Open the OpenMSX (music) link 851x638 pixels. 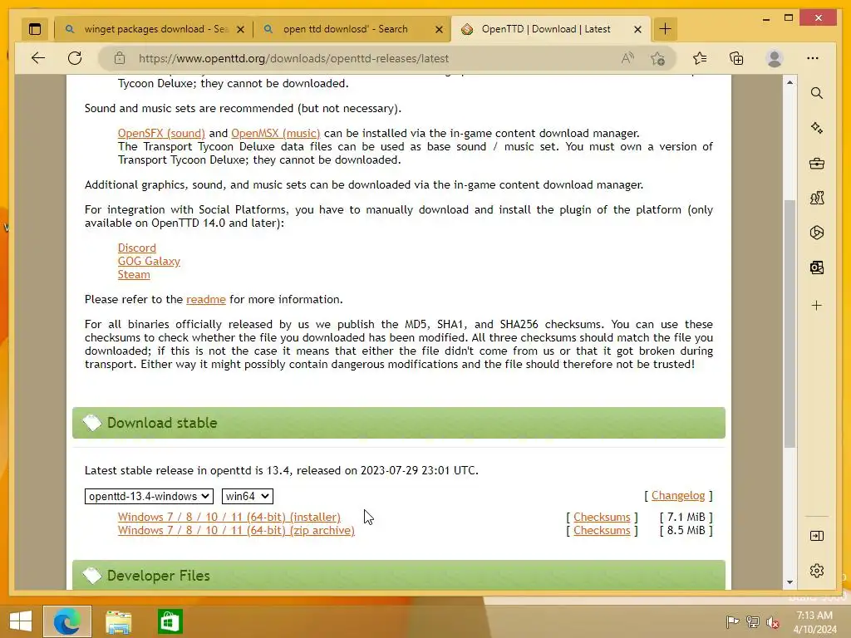coord(276,134)
